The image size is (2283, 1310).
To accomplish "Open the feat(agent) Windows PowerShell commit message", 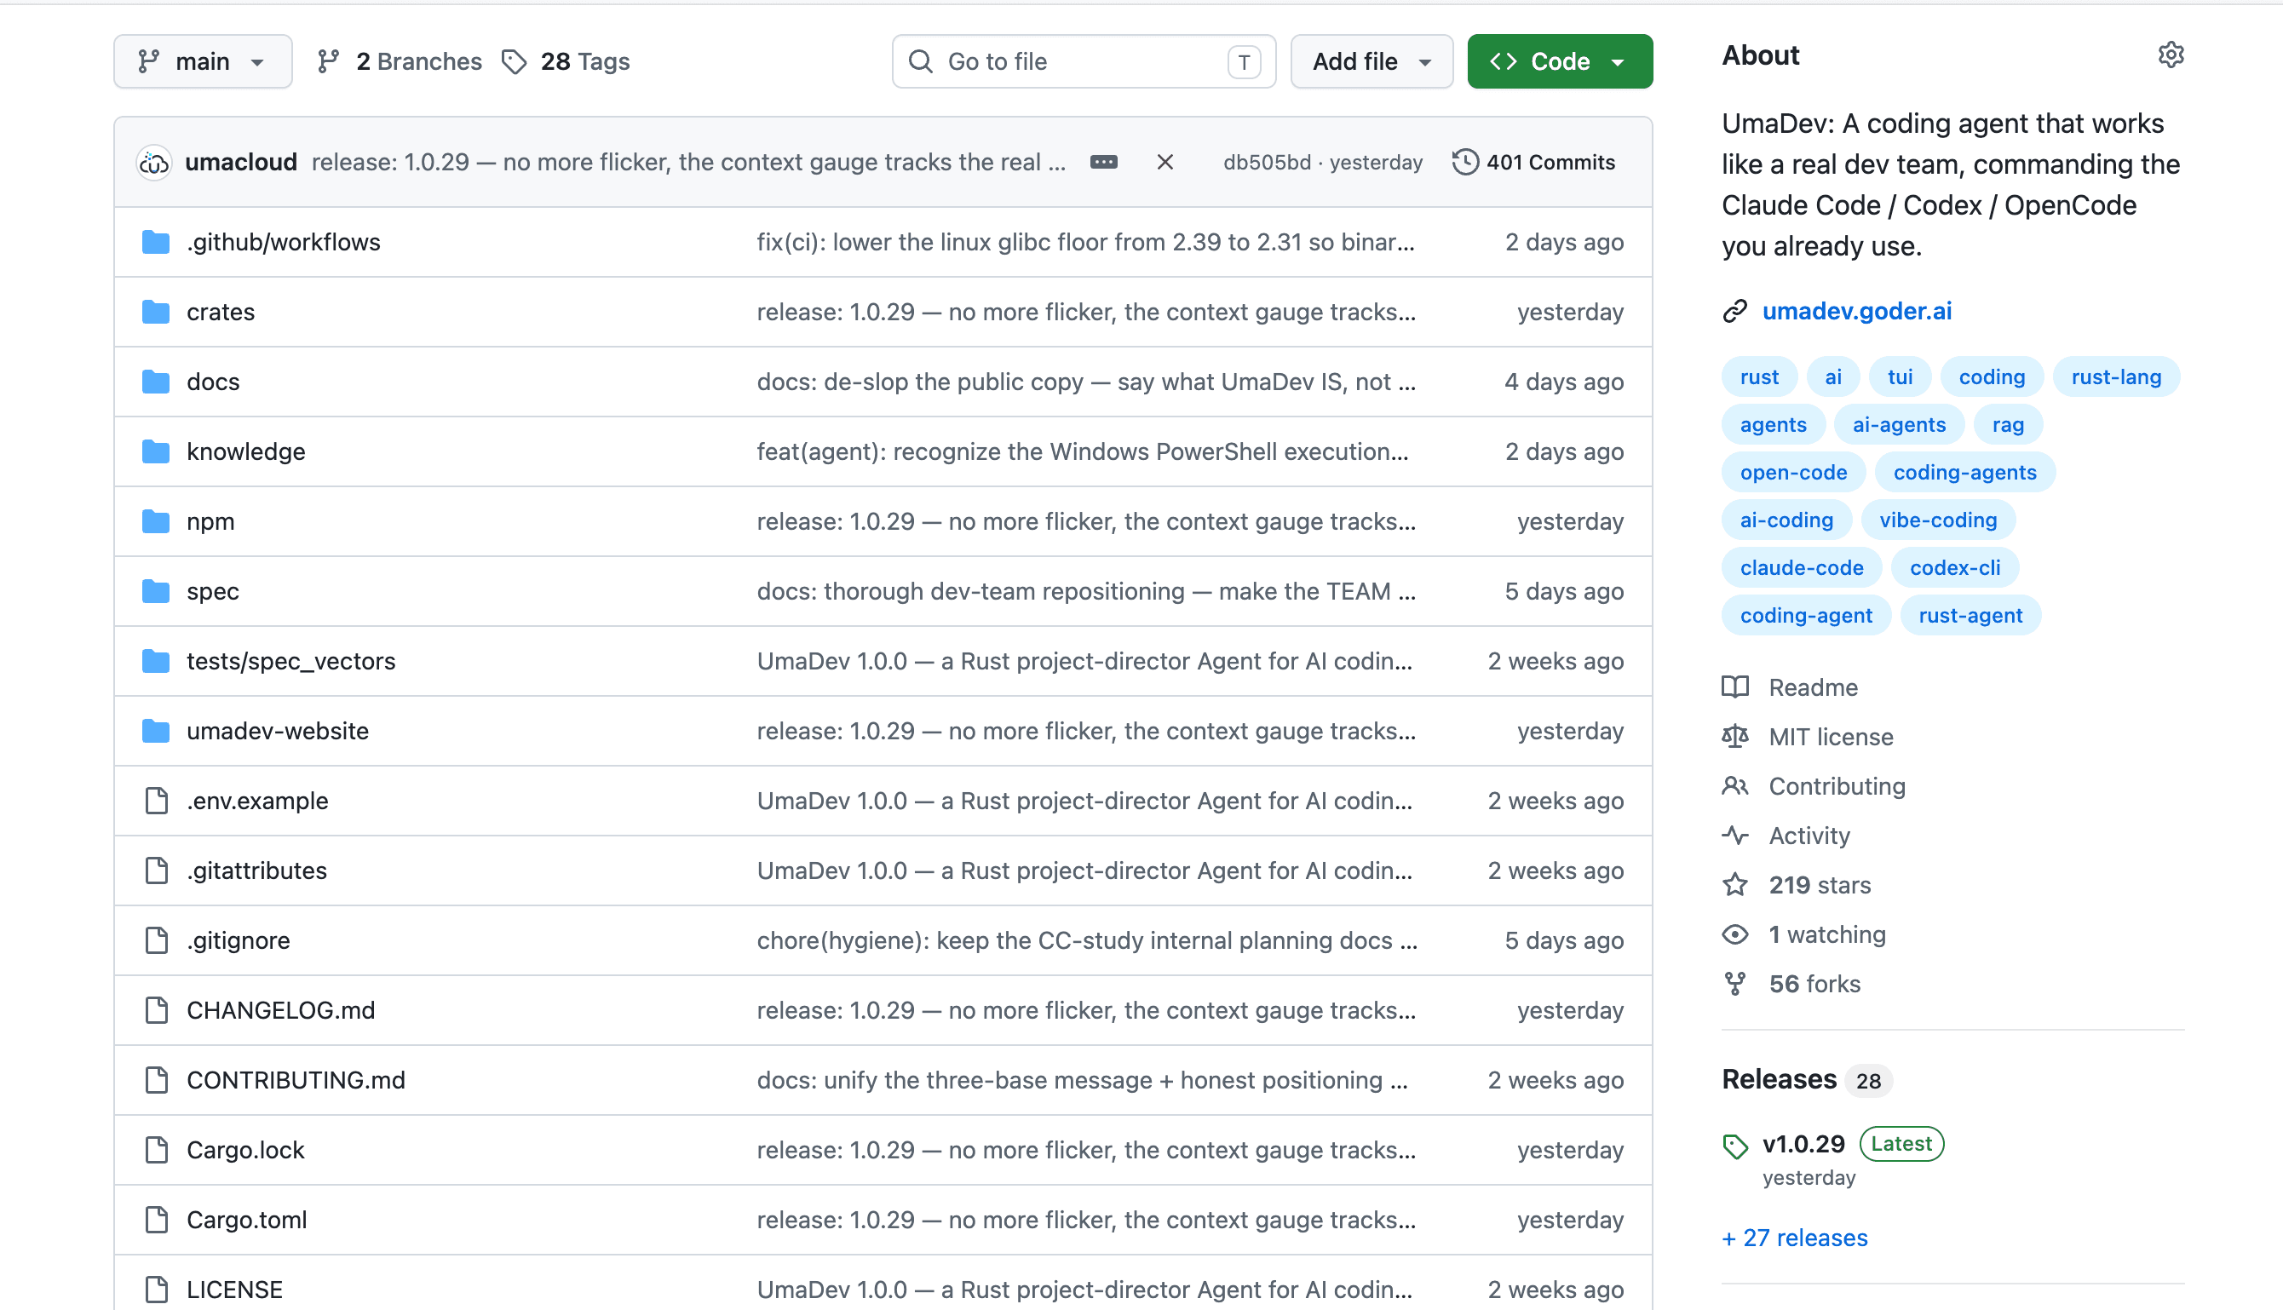I will 1083,451.
